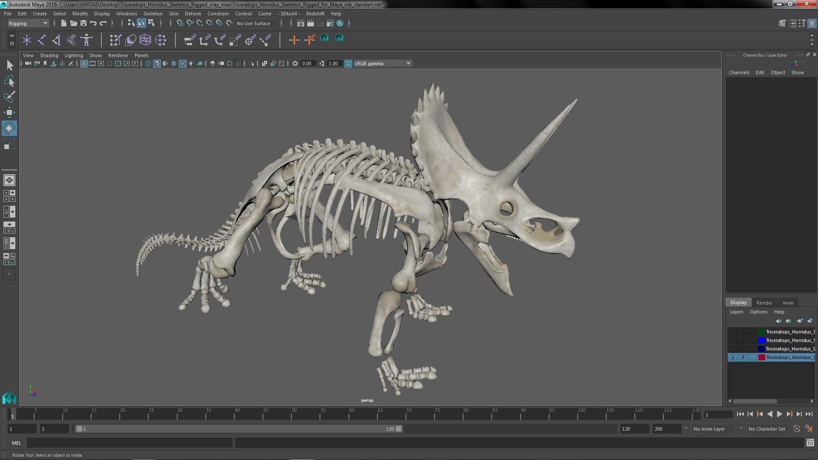Open the Layers menu in Layer Editor
This screenshot has width=818, height=460.
tap(737, 312)
